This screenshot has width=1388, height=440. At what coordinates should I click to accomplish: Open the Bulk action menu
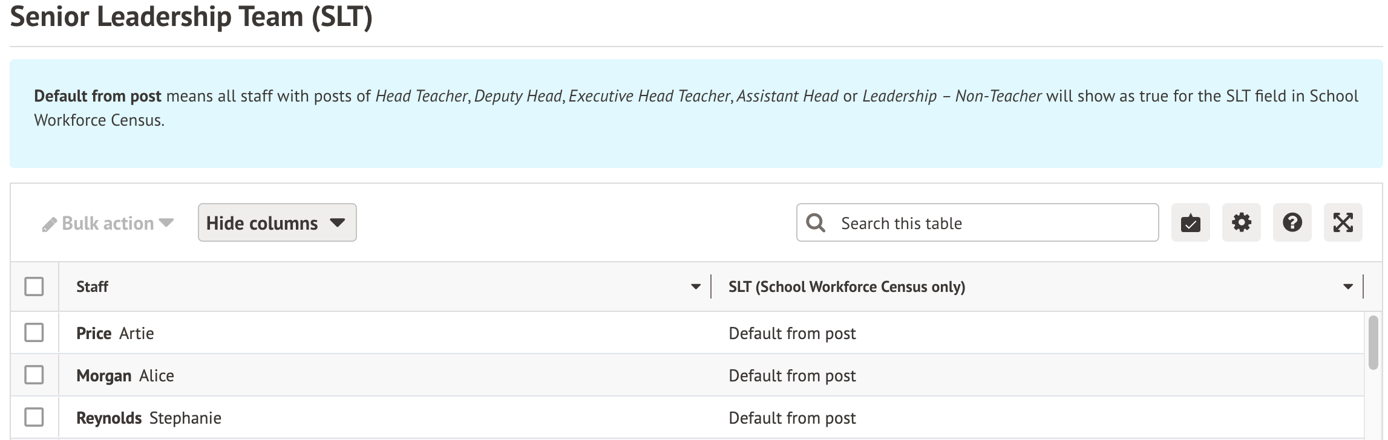(x=108, y=224)
